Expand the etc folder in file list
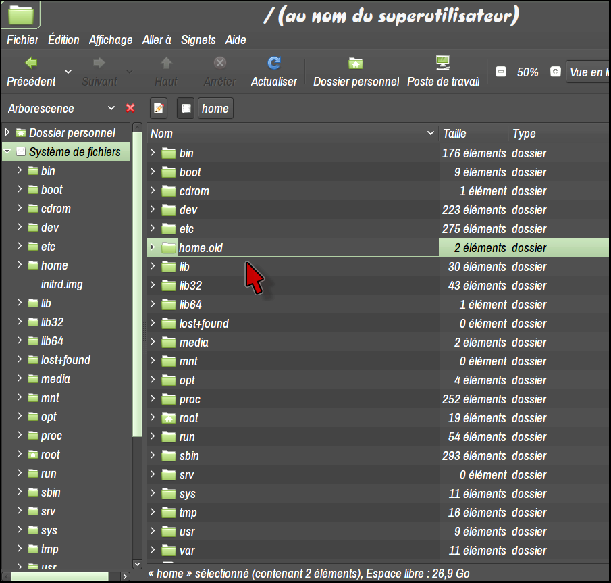 click(x=153, y=229)
